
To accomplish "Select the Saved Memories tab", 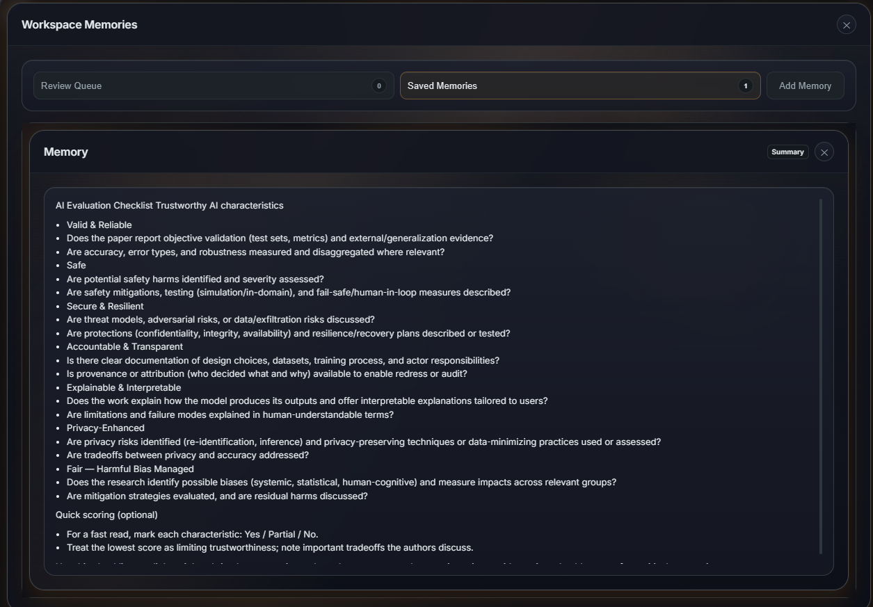I will [570, 86].
